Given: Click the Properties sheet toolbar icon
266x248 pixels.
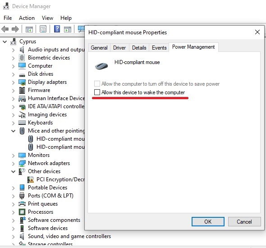Looking at the screenshot, I should [43, 29].
